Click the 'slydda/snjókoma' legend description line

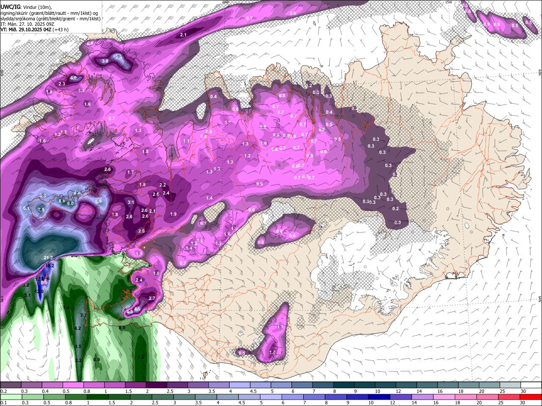(51, 19)
